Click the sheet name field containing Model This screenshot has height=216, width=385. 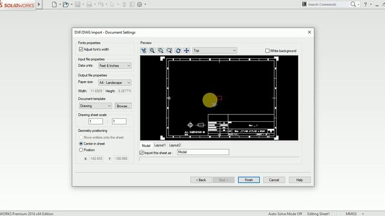click(203, 152)
